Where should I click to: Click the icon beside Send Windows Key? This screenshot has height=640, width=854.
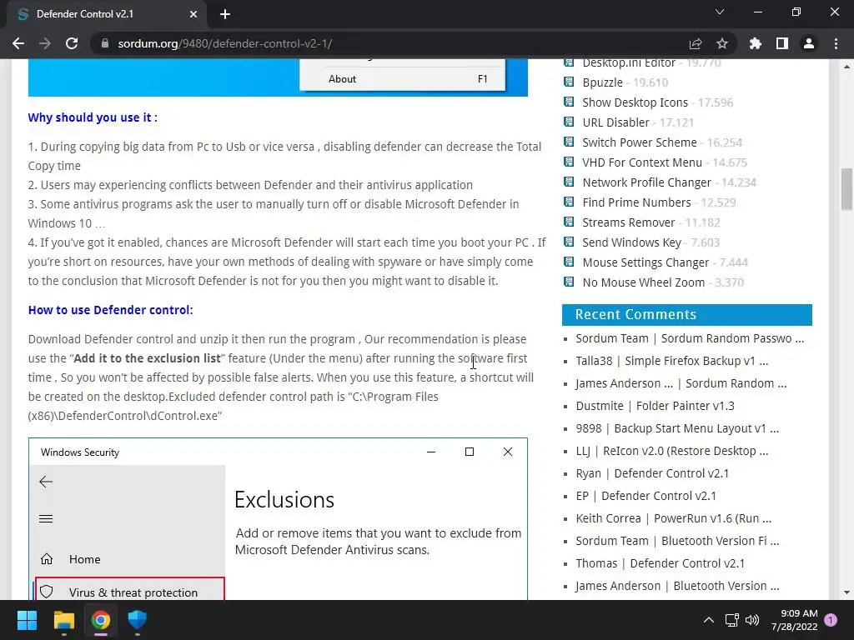(x=569, y=242)
